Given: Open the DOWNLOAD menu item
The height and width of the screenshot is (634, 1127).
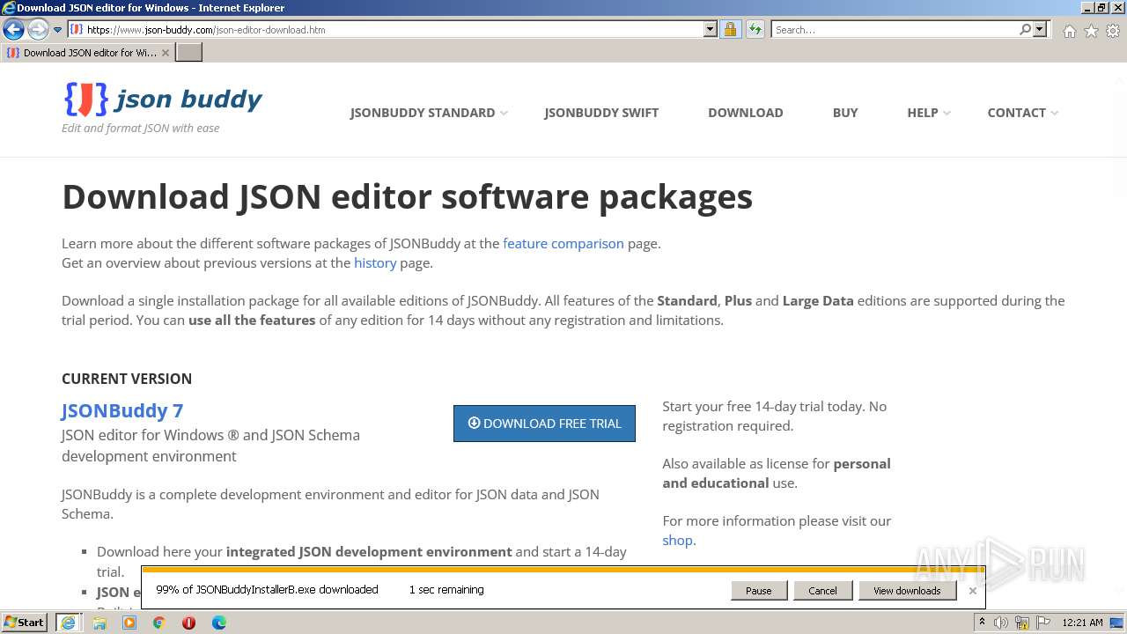Looking at the screenshot, I should pos(746,113).
